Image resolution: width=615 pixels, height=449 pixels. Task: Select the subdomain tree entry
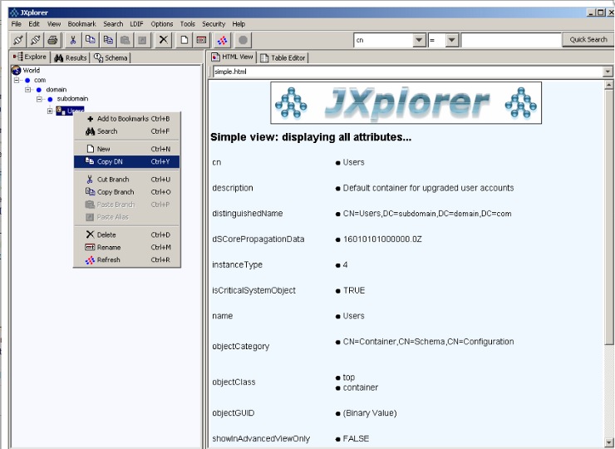coord(72,99)
